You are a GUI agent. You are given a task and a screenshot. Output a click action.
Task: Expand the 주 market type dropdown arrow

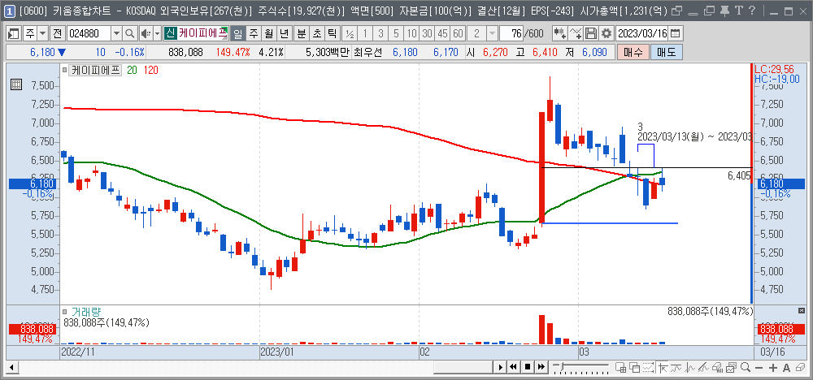click(x=42, y=33)
